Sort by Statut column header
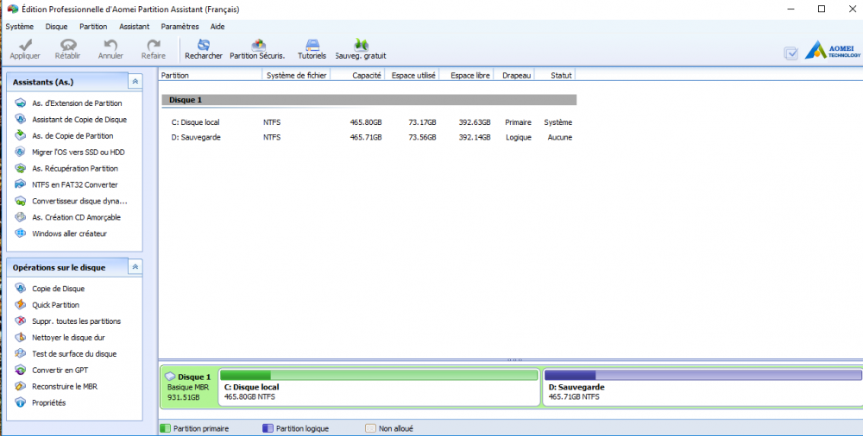Screen dimensions: 863x436 coord(555,75)
